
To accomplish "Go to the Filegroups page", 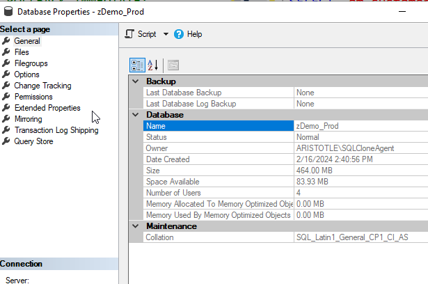I will pos(31,63).
